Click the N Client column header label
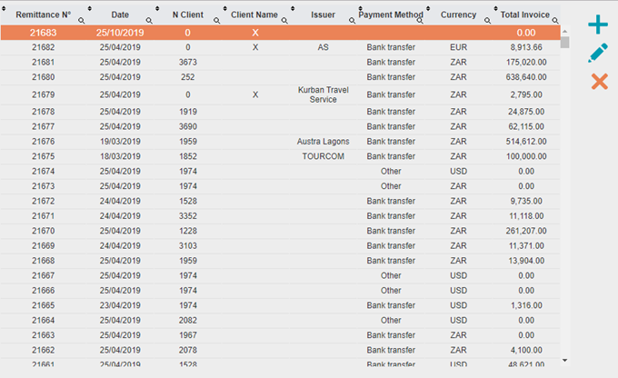The height and width of the screenshot is (378, 618). pos(188,15)
